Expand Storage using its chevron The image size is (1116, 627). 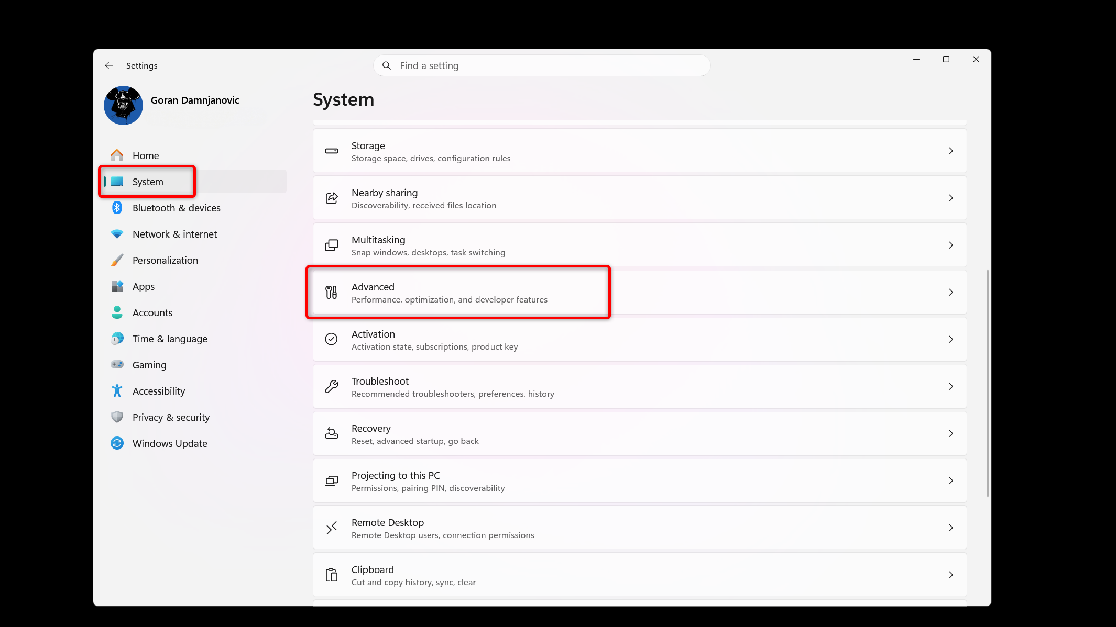point(951,151)
